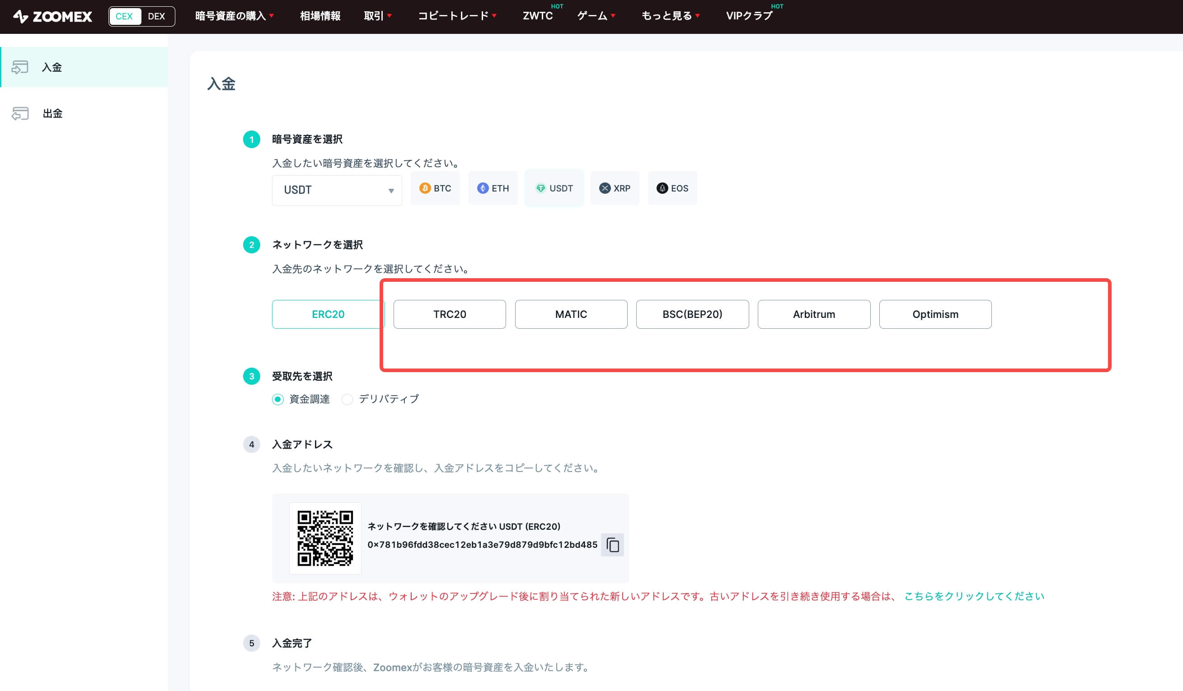Select the Optimism network
The height and width of the screenshot is (691, 1183).
pos(935,314)
